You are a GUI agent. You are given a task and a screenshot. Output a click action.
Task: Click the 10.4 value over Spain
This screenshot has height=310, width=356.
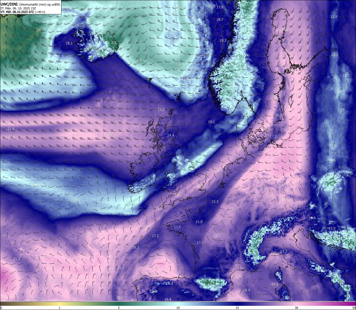(x=153, y=292)
